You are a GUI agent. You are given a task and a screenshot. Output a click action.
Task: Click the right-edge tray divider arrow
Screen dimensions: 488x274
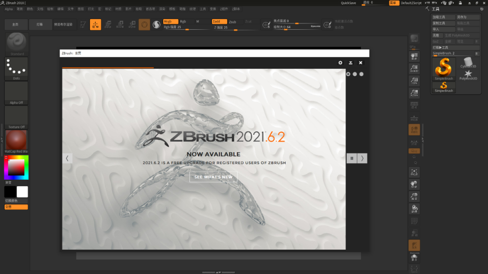coord(422,140)
